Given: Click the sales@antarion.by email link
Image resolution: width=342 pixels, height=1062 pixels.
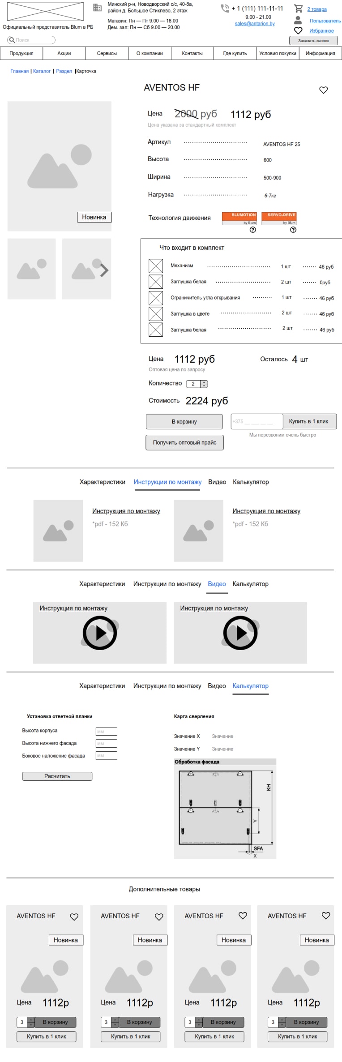Looking at the screenshot, I should 255,24.
